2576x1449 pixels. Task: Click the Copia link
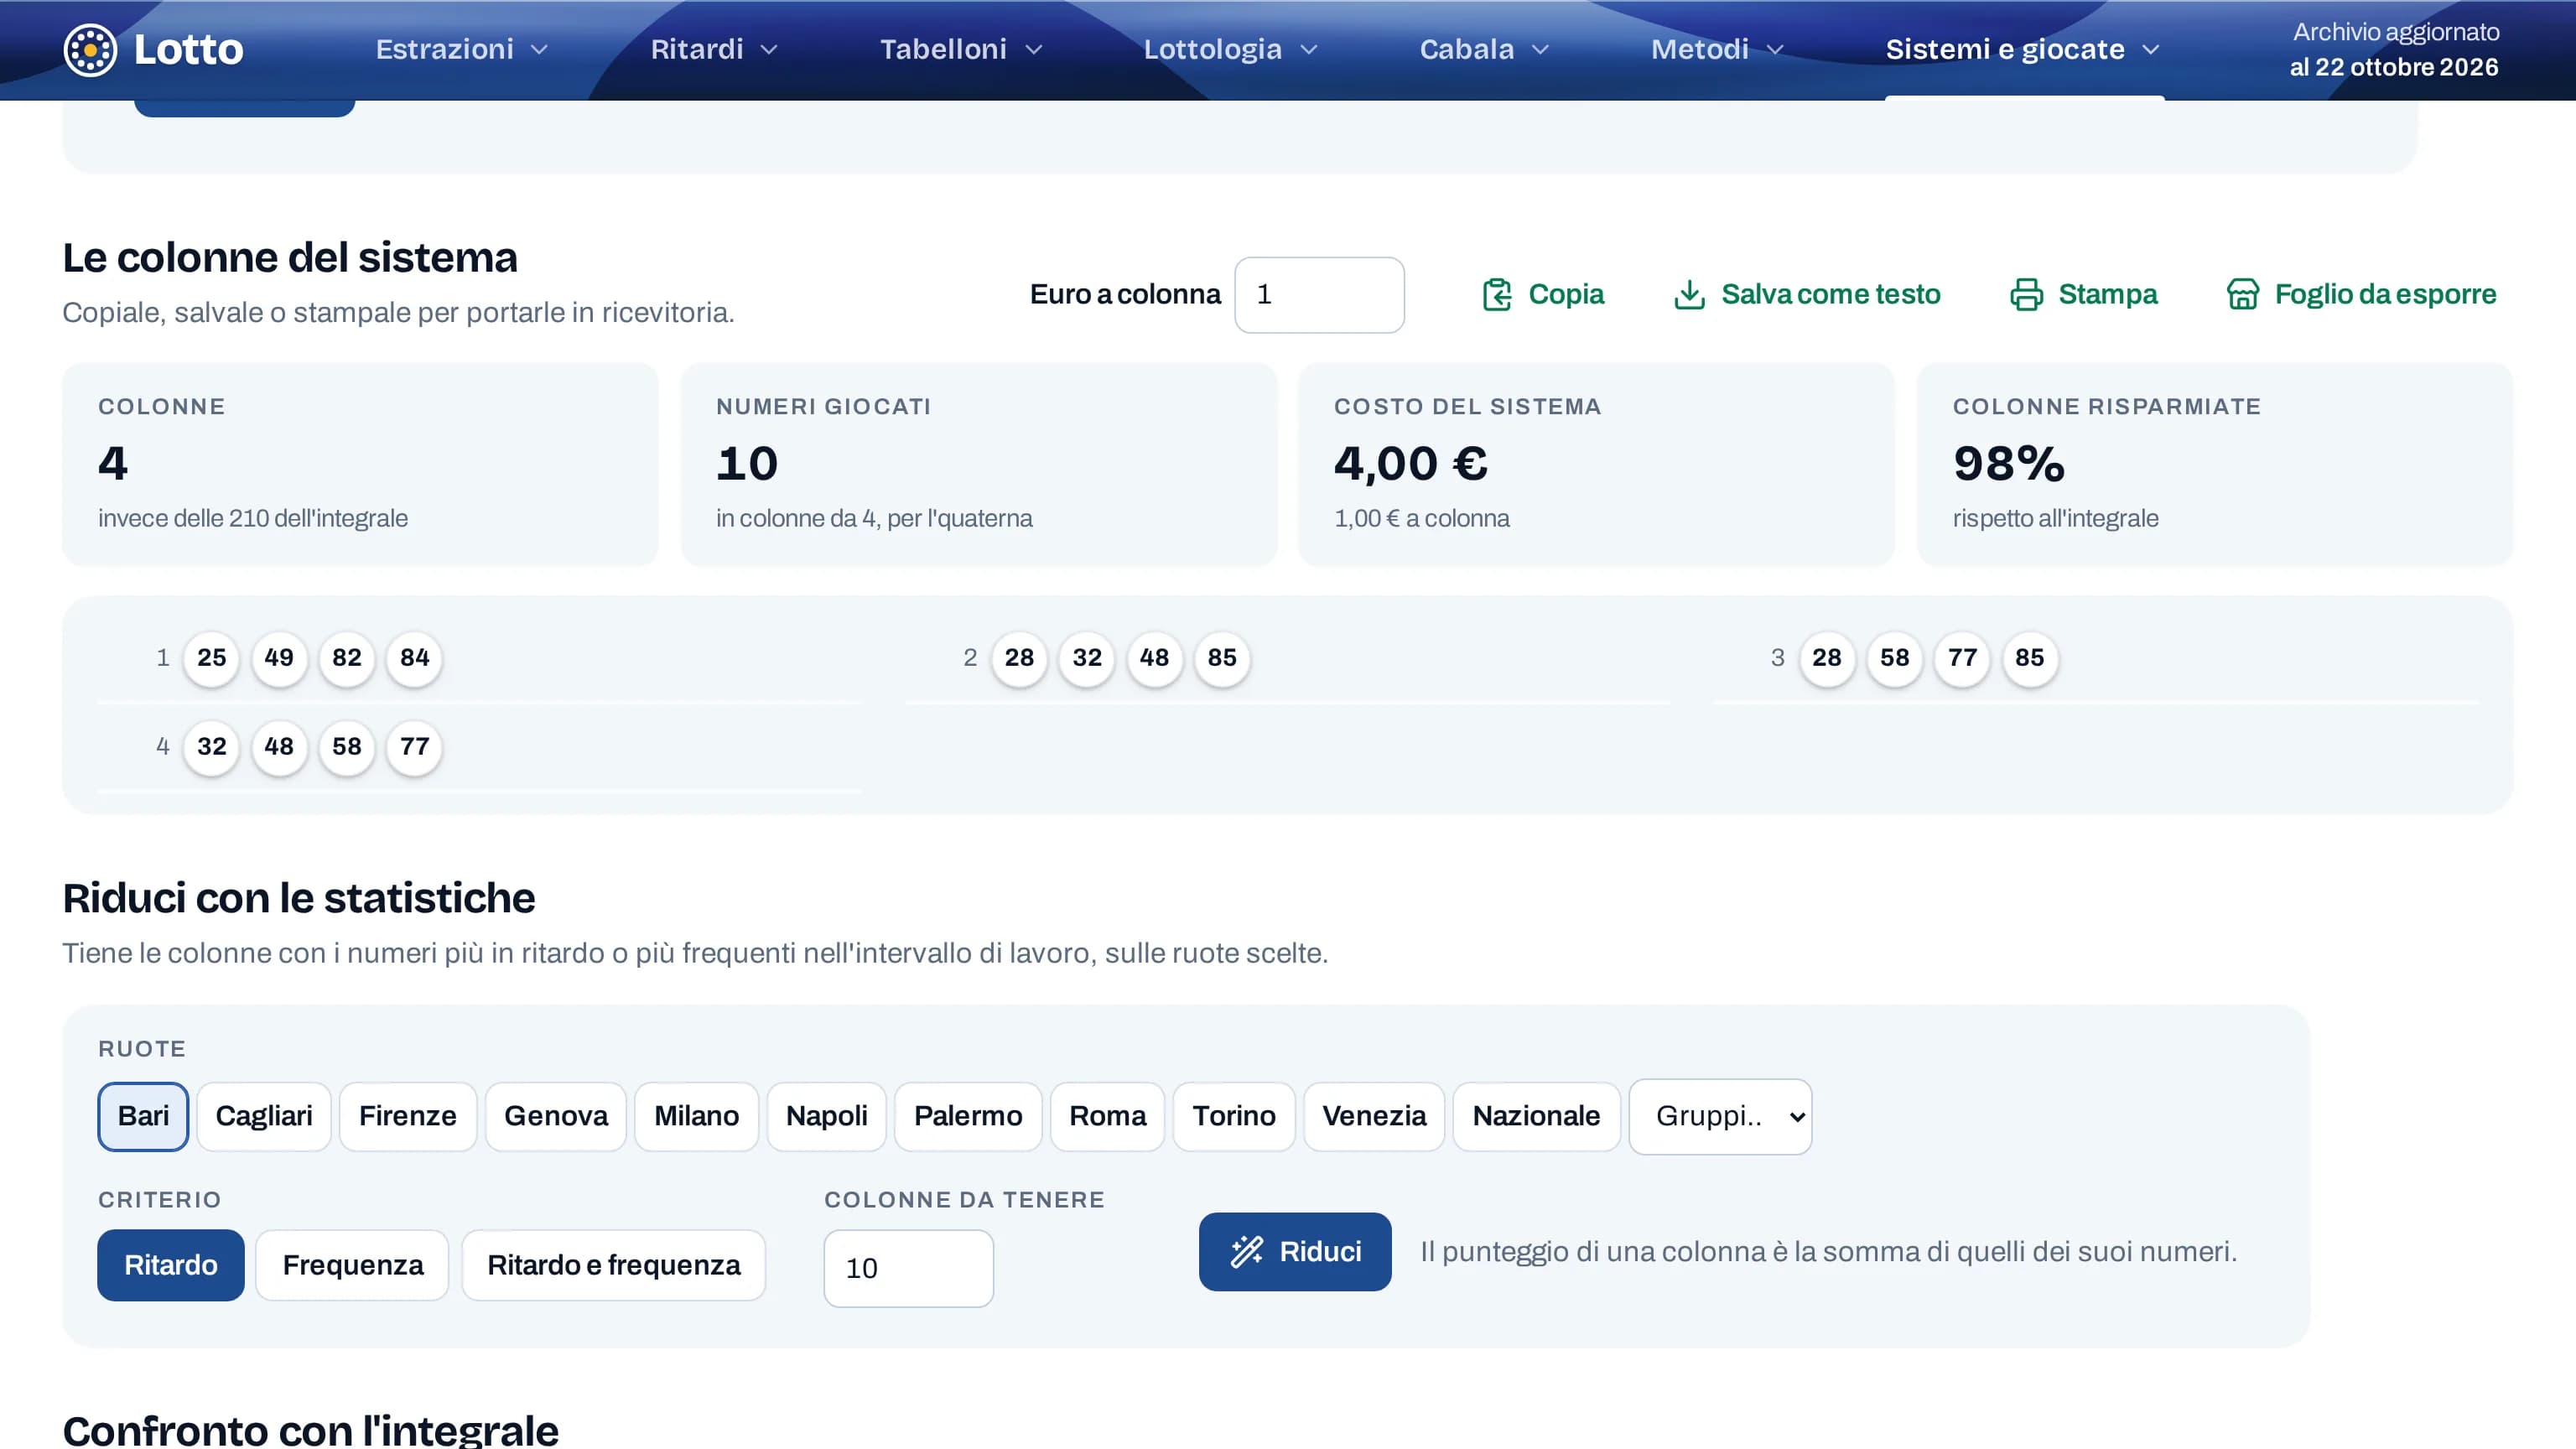point(1543,294)
